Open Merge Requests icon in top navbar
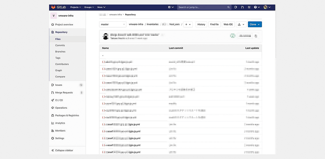Viewport: 325px width, 159px height. coord(243,7)
